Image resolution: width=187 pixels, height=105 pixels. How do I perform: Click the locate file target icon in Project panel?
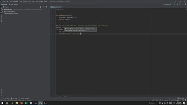[41, 7]
